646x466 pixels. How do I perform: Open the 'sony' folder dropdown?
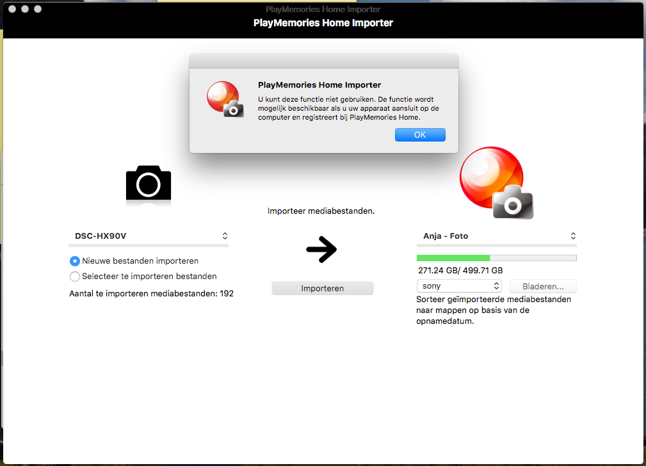(458, 286)
